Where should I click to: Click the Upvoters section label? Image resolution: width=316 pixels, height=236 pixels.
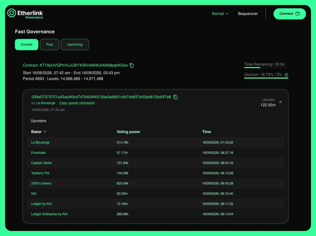(x=38, y=121)
